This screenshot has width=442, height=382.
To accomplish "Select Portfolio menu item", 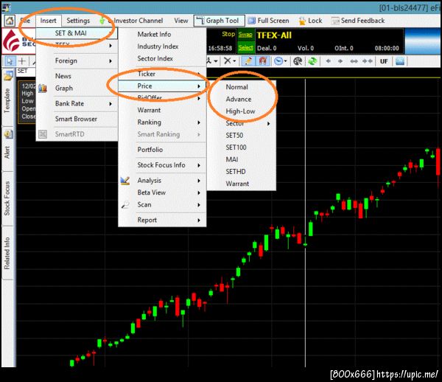I will tap(162, 150).
